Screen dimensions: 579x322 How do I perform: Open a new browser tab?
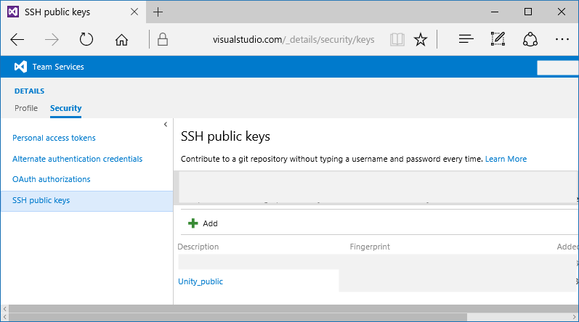(x=158, y=12)
